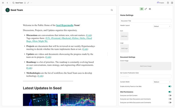Click the search icon in document header
The image size is (175, 108).
coord(112,10)
